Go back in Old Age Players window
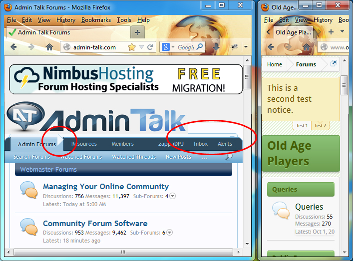 pos(271,47)
